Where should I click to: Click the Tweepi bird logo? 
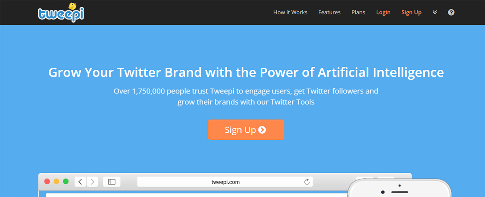coord(61,12)
